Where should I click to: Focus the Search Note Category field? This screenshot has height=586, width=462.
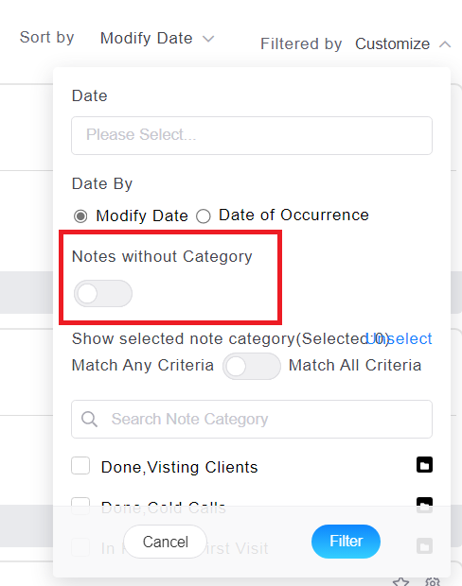[252, 420]
